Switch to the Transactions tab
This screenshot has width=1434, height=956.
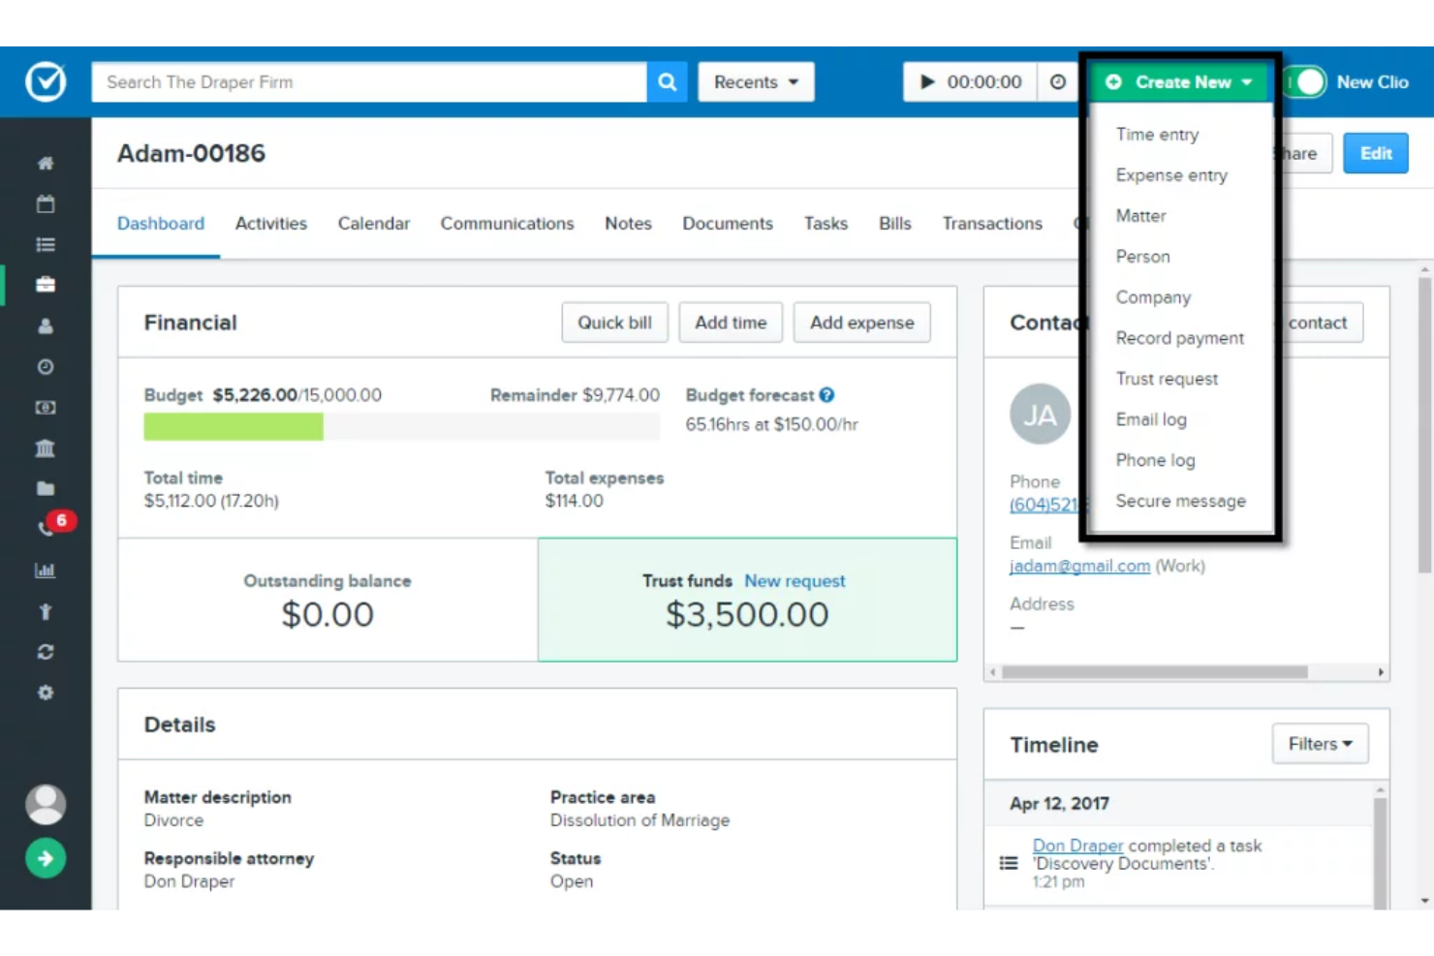pos(991,224)
